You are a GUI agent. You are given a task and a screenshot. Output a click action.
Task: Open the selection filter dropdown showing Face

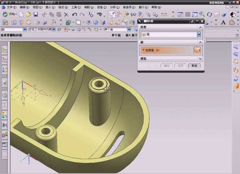click(x=25, y=29)
